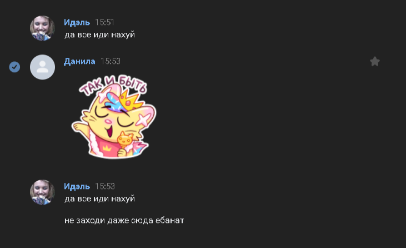Select Идэль's message text sent at 15:51
The height and width of the screenshot is (248, 406).
[99, 34]
